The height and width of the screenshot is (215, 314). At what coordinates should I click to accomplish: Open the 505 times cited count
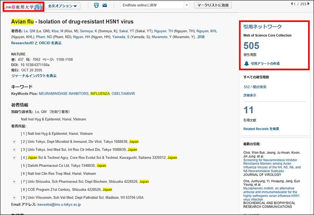tap(251, 46)
